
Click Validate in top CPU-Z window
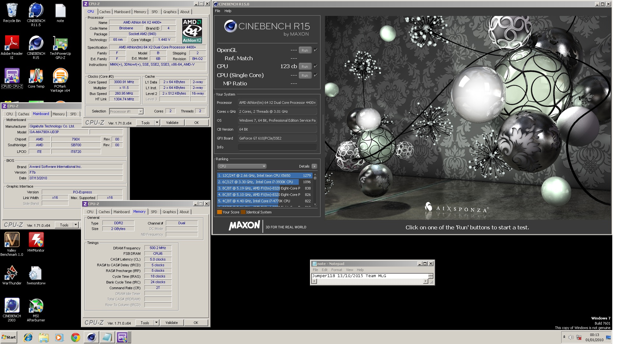coord(172,123)
